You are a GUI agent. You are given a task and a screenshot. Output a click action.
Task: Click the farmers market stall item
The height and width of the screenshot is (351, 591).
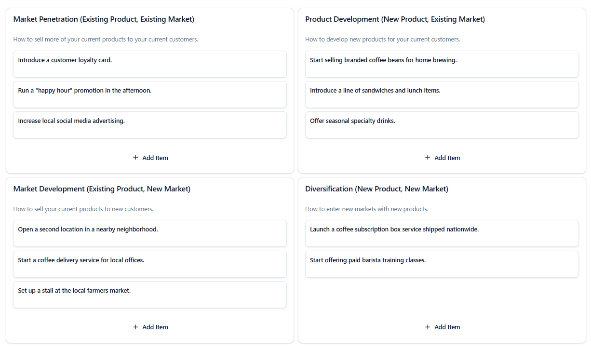pos(149,294)
